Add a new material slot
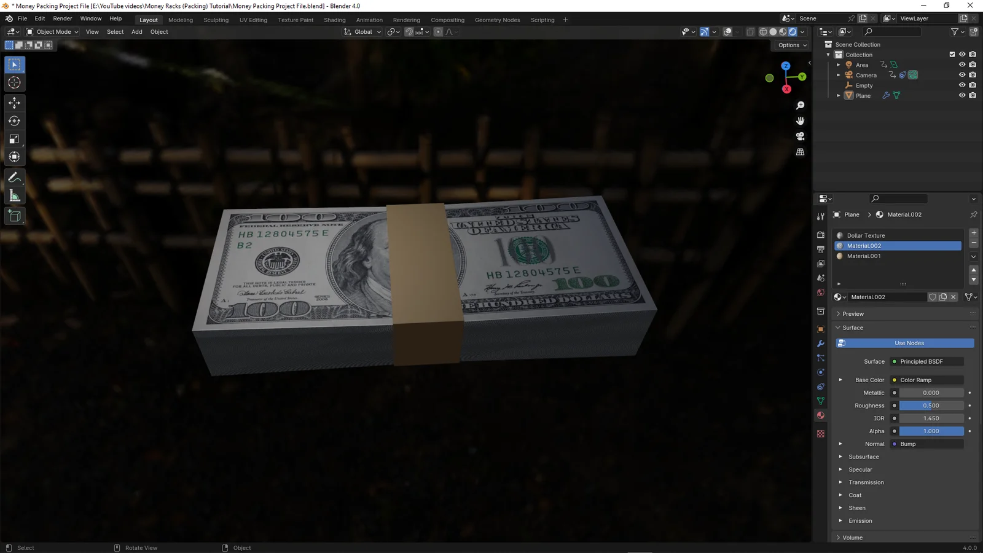Screen dimensions: 983x553 (x=973, y=233)
